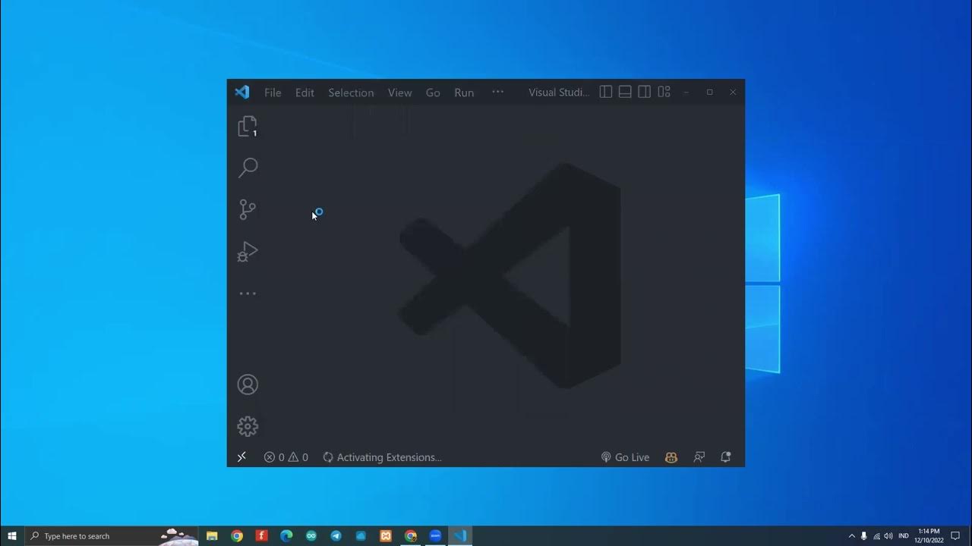The image size is (972, 546).
Task: Show the errors and warnings count
Action: coord(286,457)
